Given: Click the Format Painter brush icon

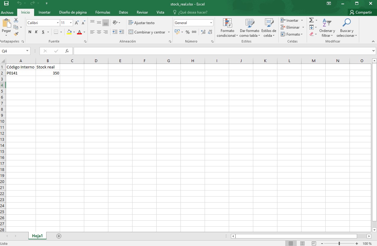Looking at the screenshot, I should click(x=16, y=34).
